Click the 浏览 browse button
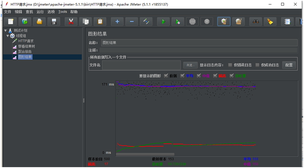The height and width of the screenshot is (168, 304). tap(190, 65)
